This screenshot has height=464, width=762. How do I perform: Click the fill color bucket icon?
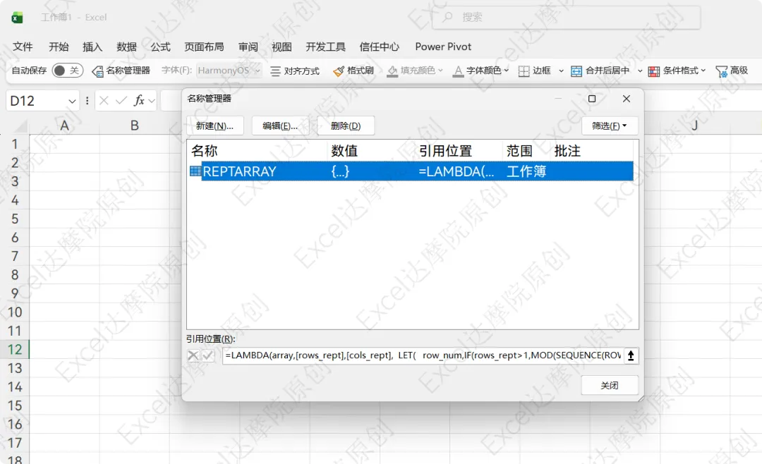392,71
